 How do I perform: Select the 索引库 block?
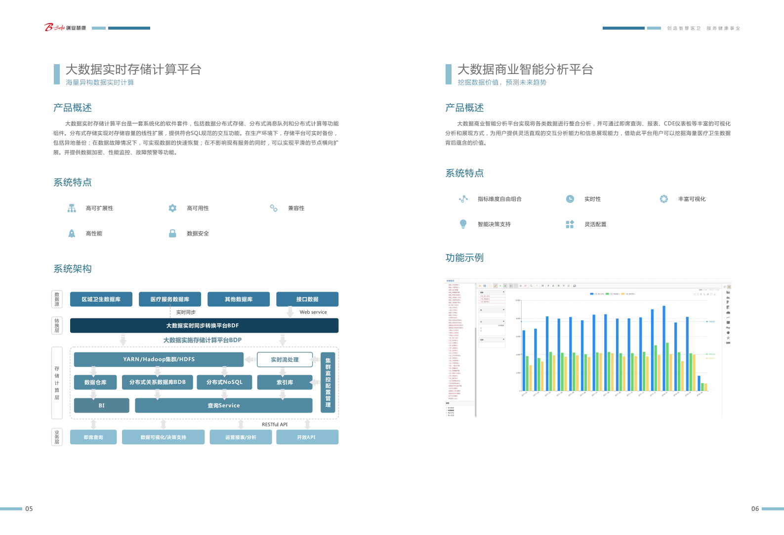click(x=285, y=382)
